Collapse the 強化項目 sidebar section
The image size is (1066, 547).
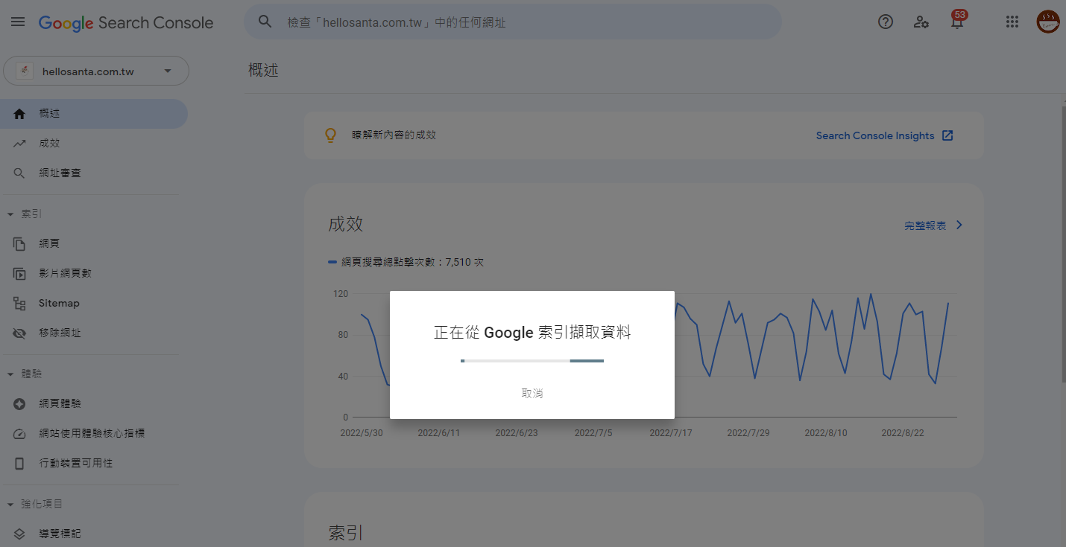tap(10, 505)
